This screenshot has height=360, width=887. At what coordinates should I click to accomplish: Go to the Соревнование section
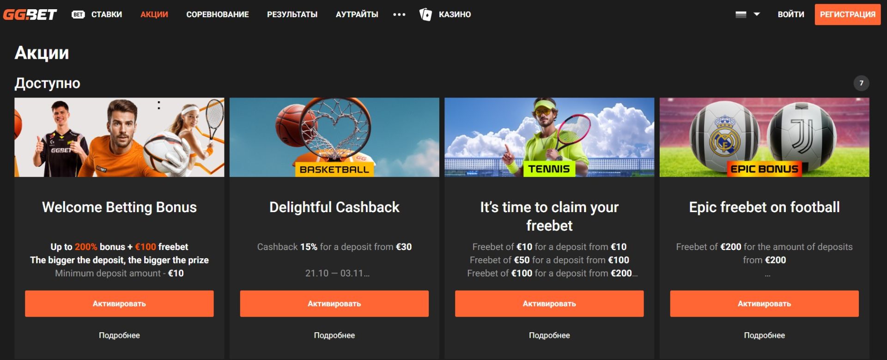click(x=218, y=14)
